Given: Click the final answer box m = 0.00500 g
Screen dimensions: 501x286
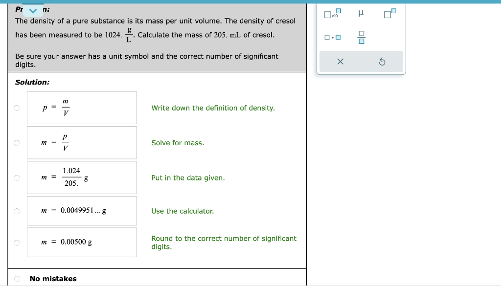Looking at the screenshot, I should point(82,242).
